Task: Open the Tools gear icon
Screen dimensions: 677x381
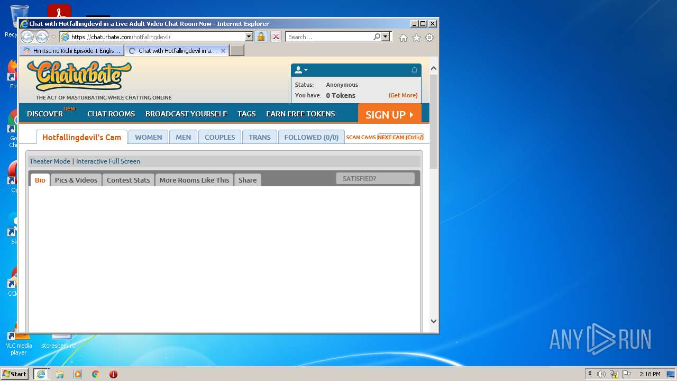Action: pos(429,38)
